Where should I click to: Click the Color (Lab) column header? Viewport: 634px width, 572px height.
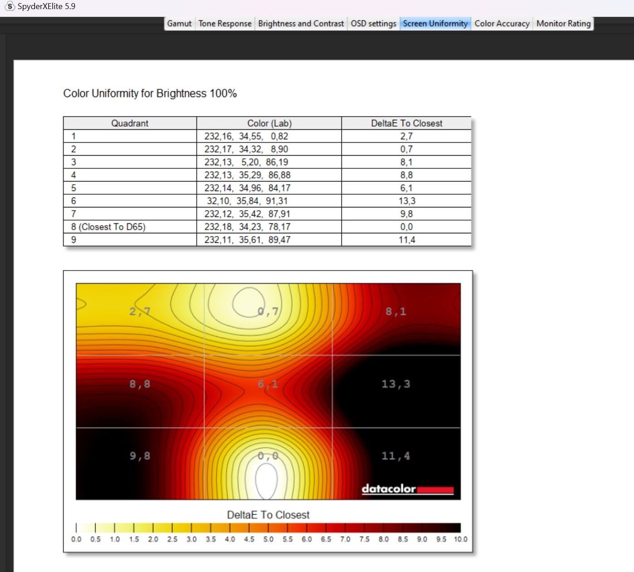pos(269,123)
